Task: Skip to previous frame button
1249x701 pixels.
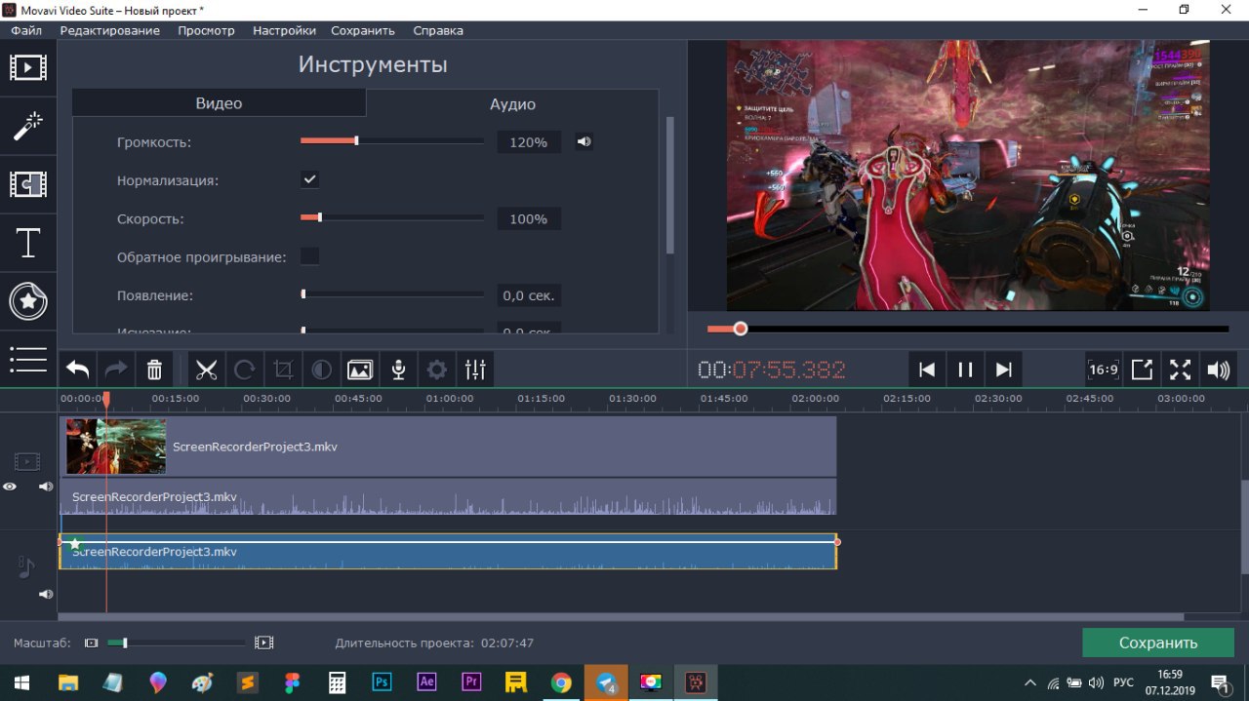Action: click(927, 370)
